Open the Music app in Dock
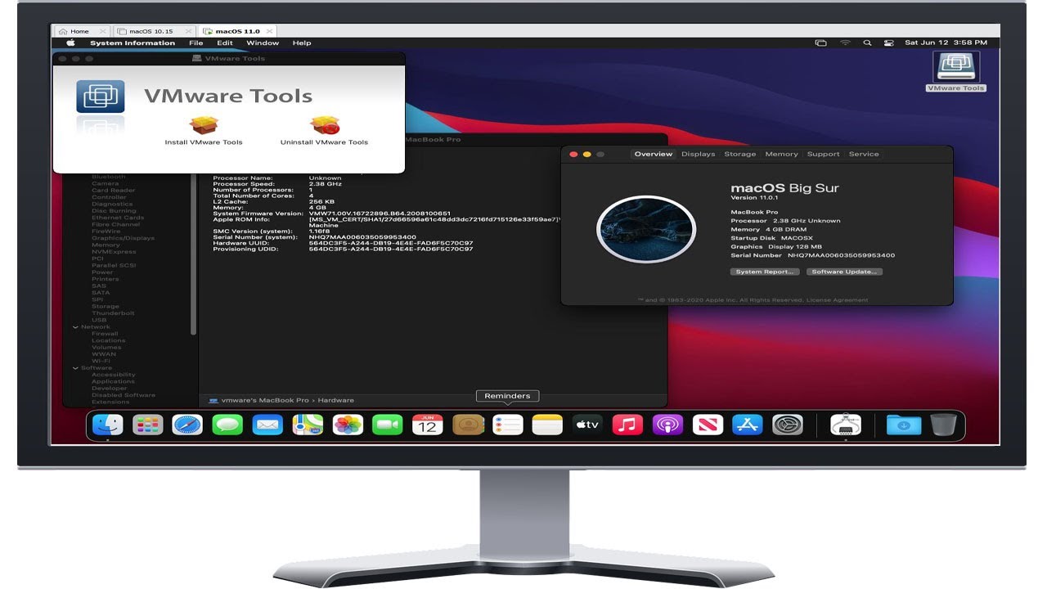This screenshot has height=589, width=1047. pos(627,425)
